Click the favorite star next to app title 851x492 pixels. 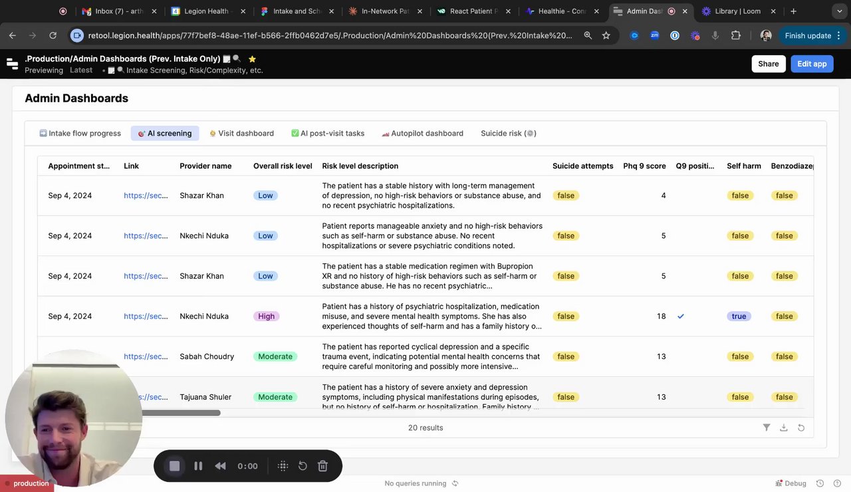252,59
